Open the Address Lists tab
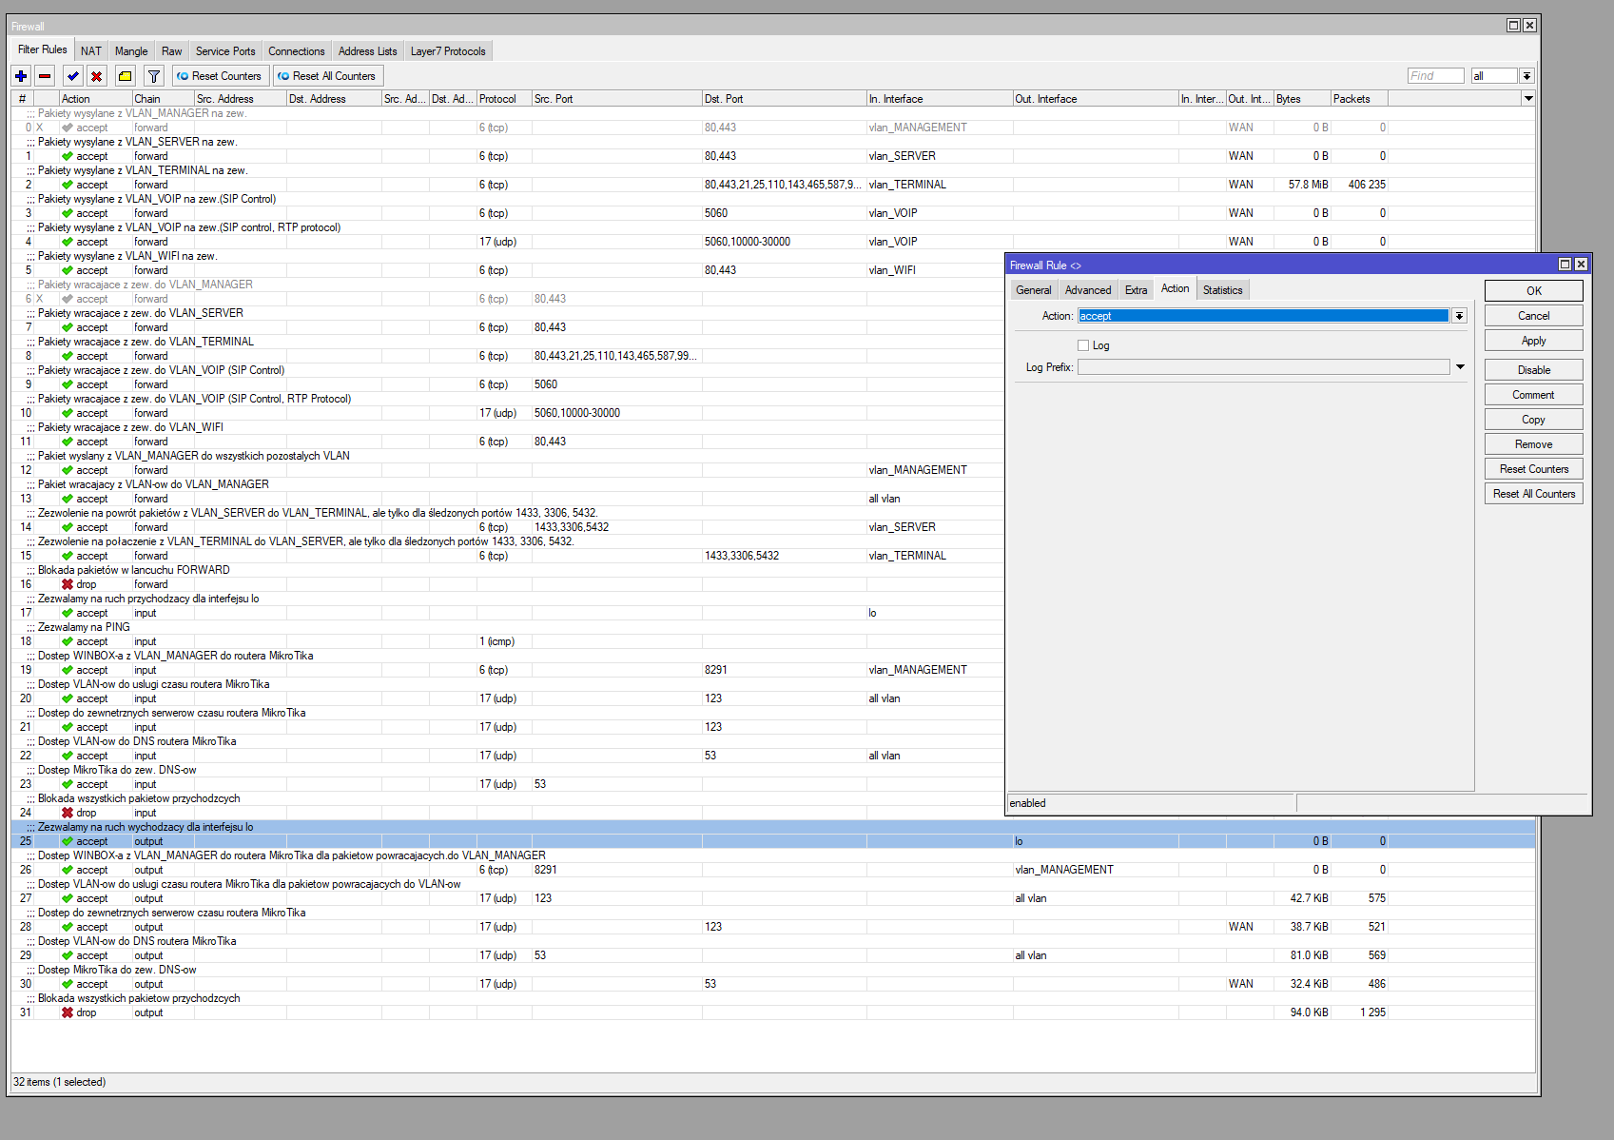The height and width of the screenshot is (1140, 1614). [367, 51]
